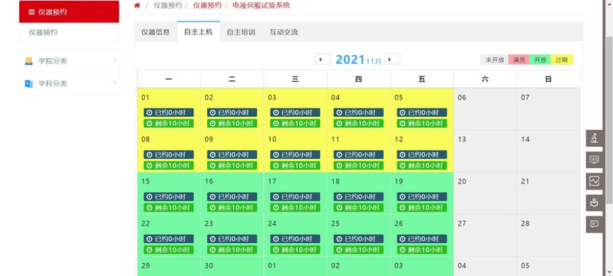Click the home icon in breadcrumb
The height and width of the screenshot is (276, 613).
coord(137,5)
